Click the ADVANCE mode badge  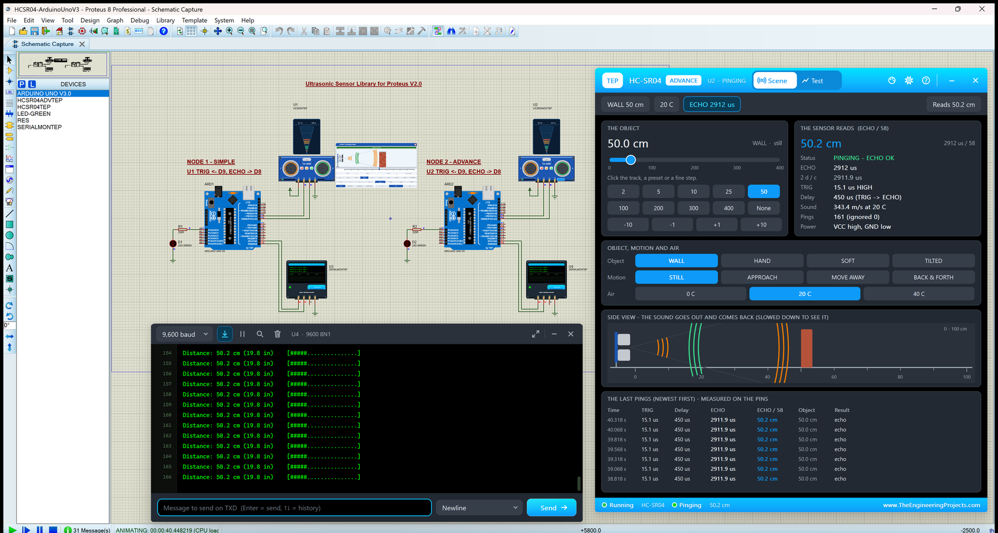tap(684, 80)
